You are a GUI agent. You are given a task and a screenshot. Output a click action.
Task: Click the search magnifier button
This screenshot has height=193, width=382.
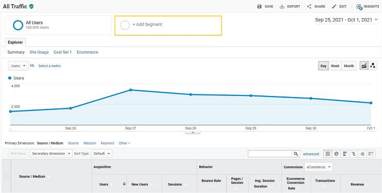(x=296, y=154)
